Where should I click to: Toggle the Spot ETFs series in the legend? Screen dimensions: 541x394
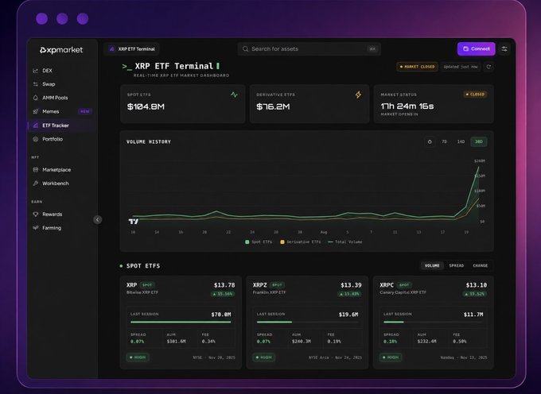259,242
